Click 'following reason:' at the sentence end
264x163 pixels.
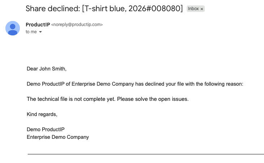[x=224, y=84]
